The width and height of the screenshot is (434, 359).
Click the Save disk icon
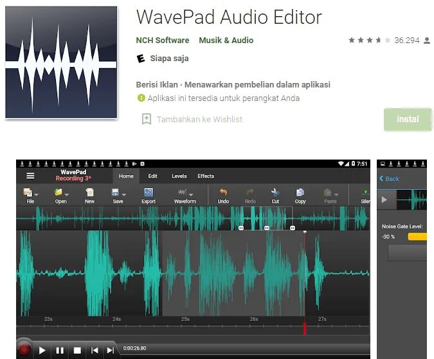[x=116, y=192]
